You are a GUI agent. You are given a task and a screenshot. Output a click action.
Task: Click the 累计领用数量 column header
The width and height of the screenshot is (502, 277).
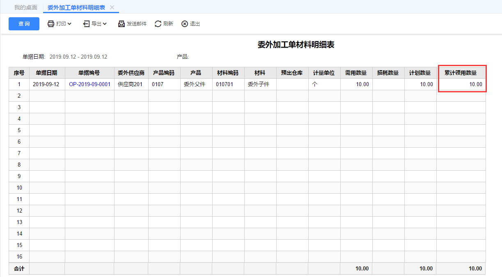(461, 73)
